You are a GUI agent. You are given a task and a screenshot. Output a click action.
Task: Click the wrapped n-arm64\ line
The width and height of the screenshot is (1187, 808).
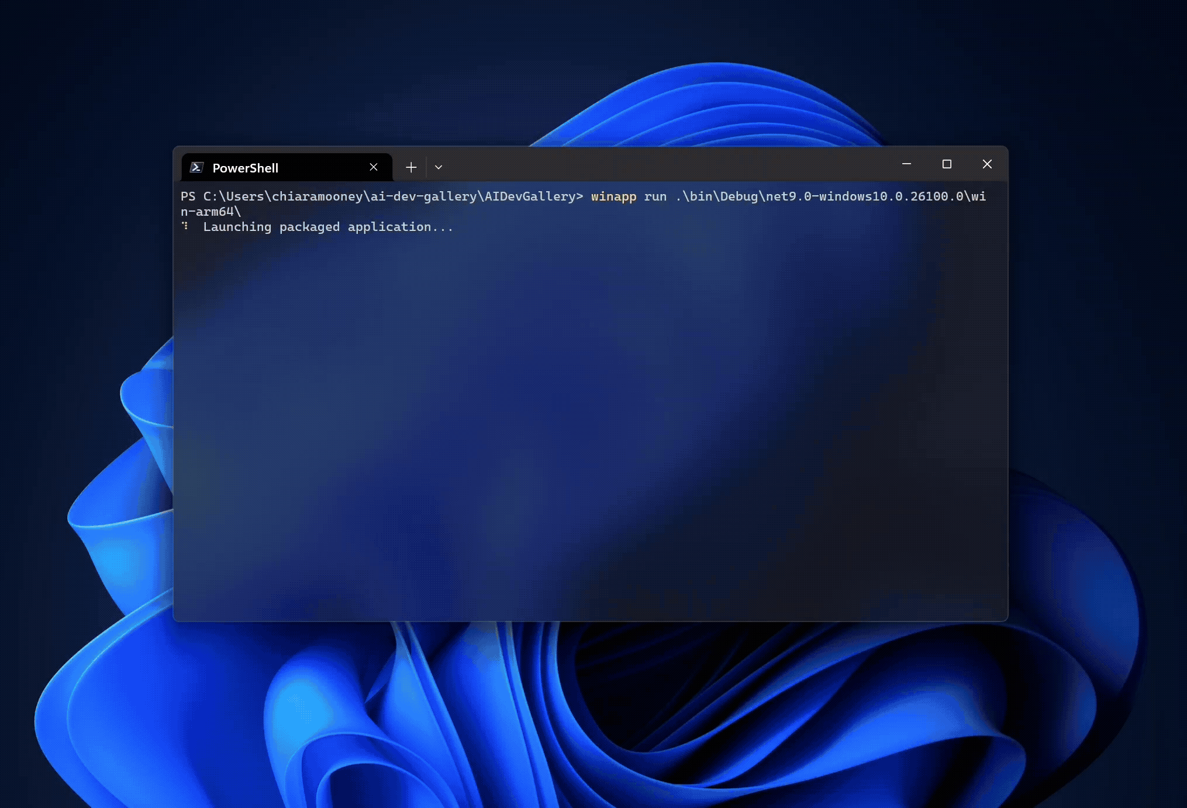tap(211, 212)
